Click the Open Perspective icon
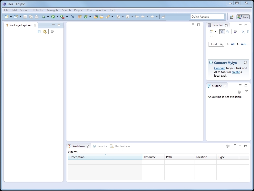The height and width of the screenshot is (191, 254). [232, 17]
